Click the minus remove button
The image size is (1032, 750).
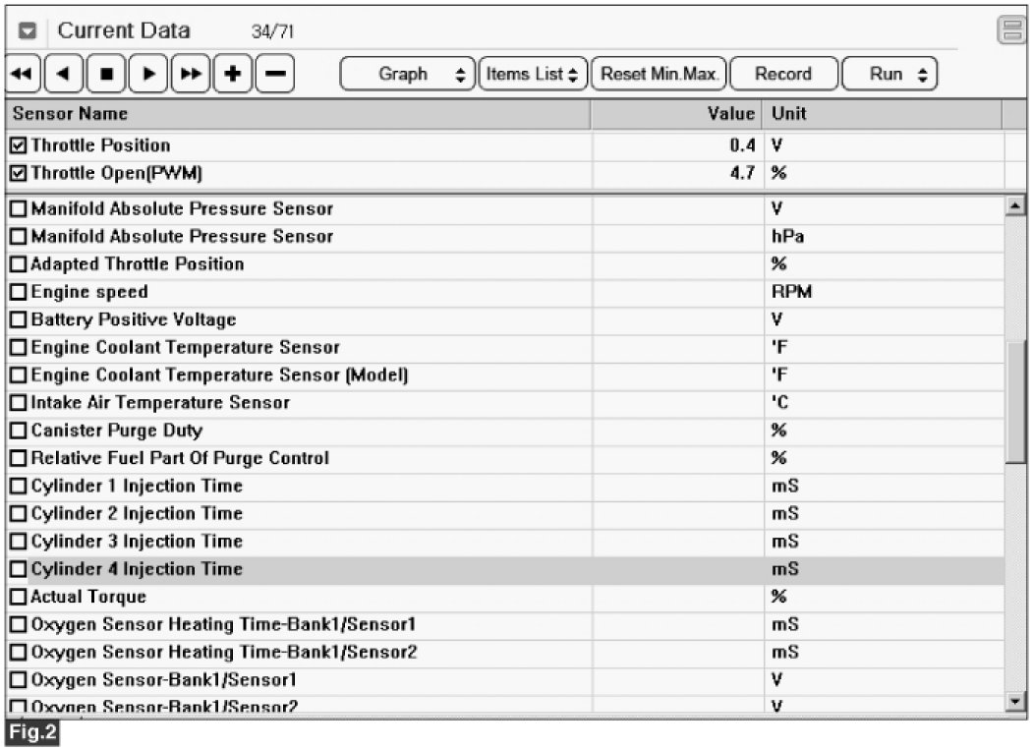click(x=276, y=75)
